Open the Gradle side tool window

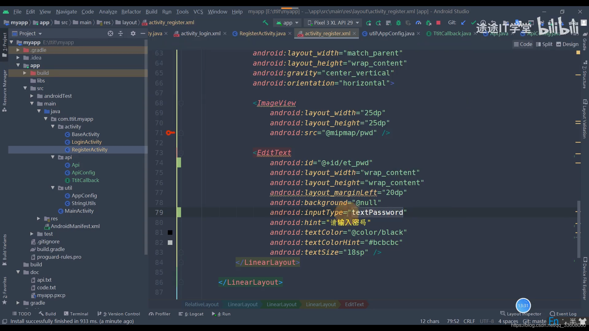585,41
